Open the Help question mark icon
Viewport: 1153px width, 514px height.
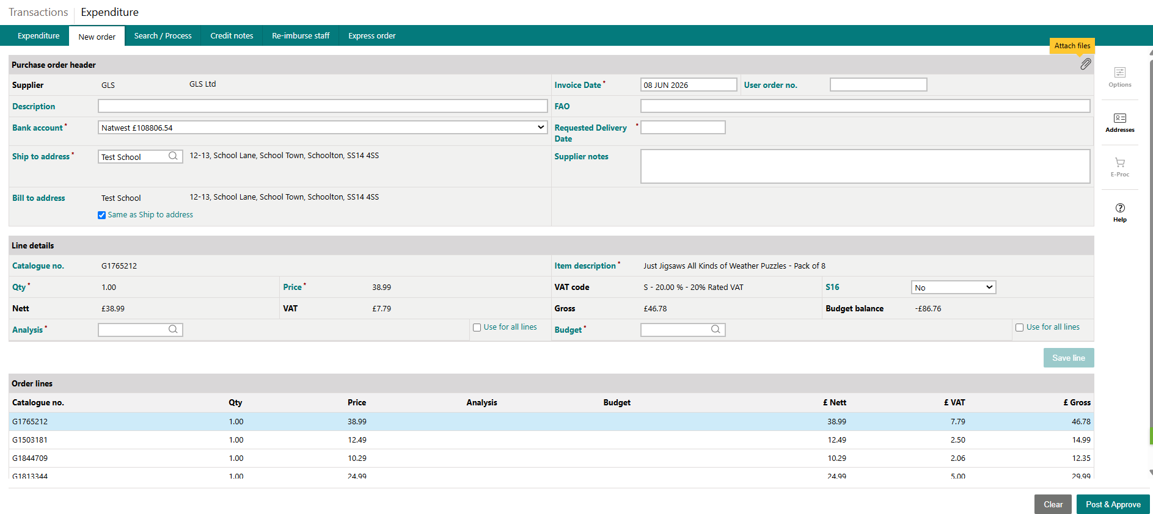pyautogui.click(x=1120, y=212)
